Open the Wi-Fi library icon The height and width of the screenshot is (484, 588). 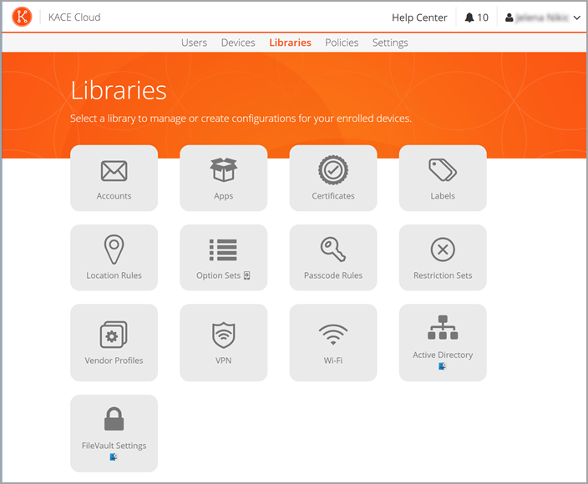[x=333, y=335]
